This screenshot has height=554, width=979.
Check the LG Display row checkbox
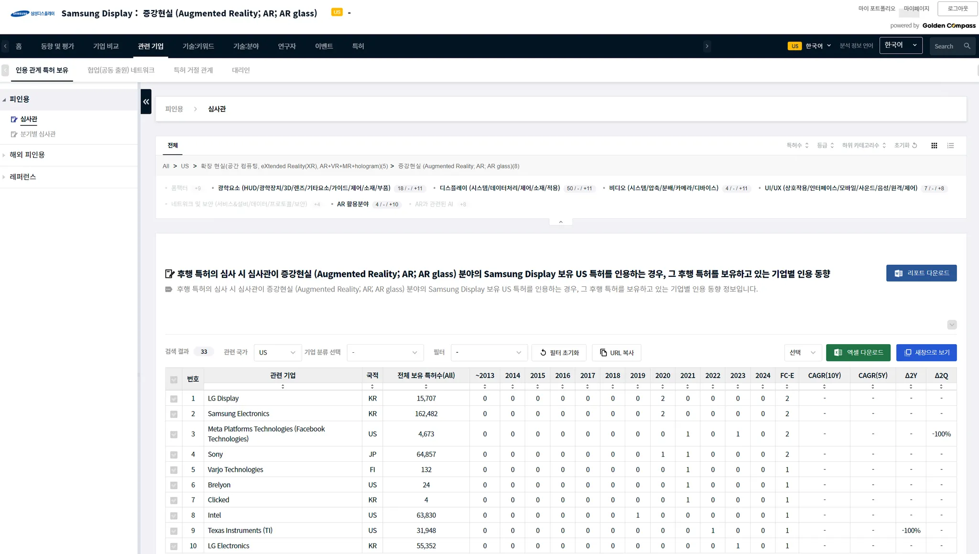click(x=174, y=399)
